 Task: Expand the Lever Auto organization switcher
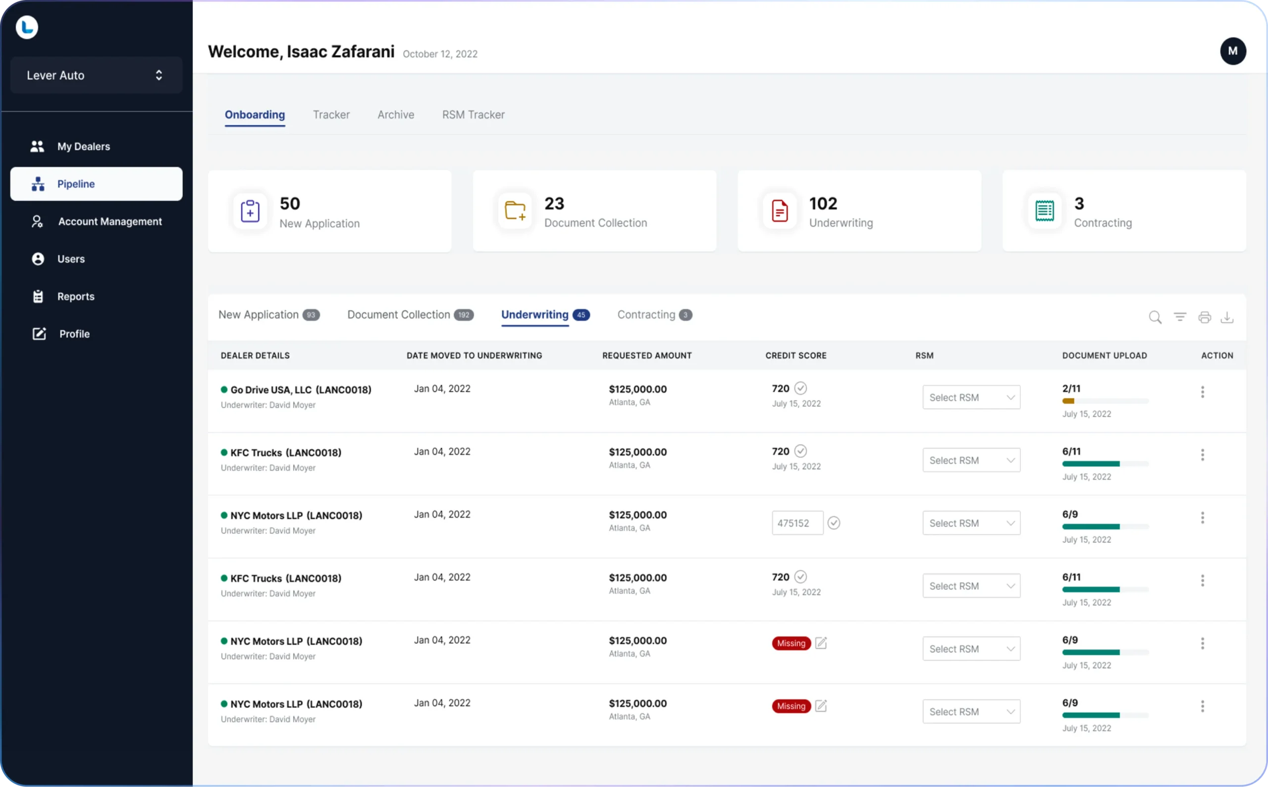[x=96, y=75]
